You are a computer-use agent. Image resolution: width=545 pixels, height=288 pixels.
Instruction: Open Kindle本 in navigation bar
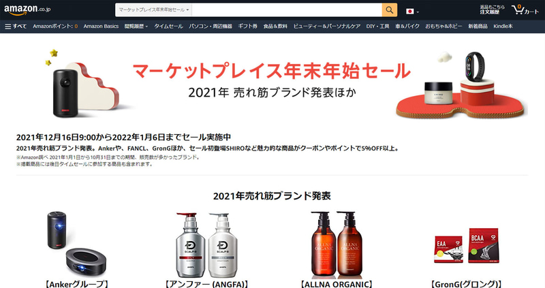point(503,26)
